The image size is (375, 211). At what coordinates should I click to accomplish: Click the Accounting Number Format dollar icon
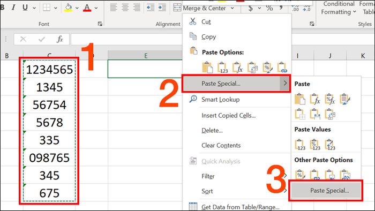250,8
